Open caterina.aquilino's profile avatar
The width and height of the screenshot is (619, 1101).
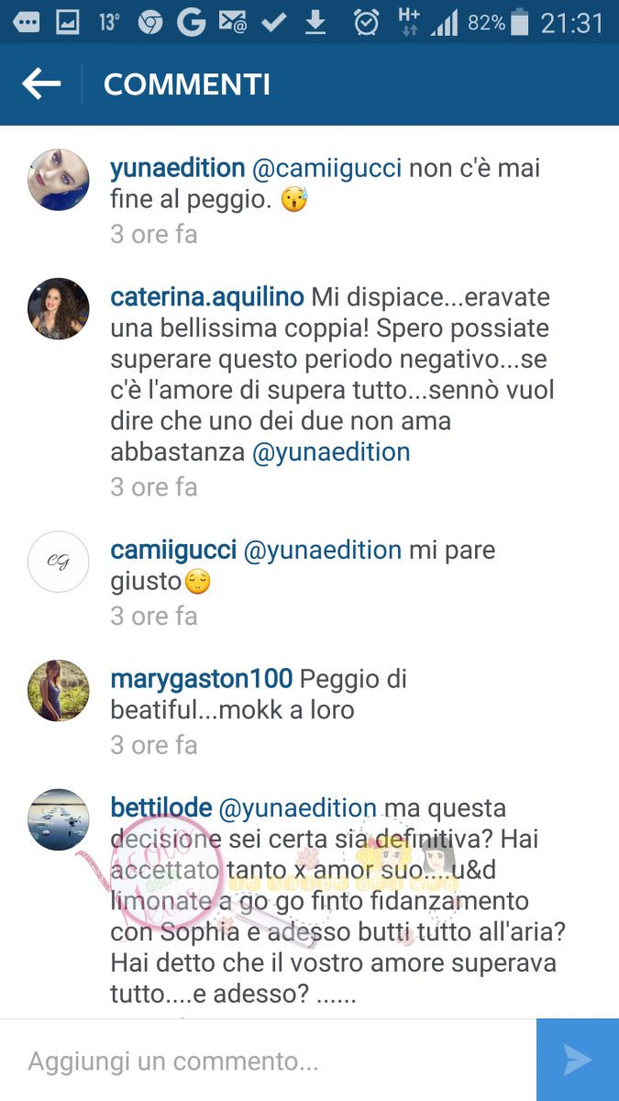(x=59, y=309)
